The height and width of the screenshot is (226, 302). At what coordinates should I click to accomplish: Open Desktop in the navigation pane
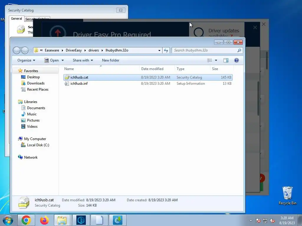point(33,77)
